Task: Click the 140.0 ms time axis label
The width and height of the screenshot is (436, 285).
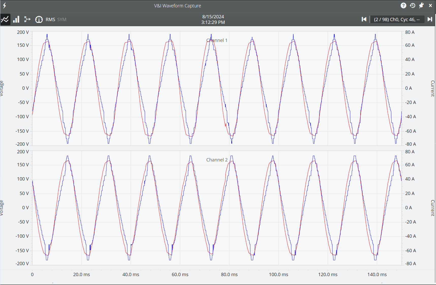Action: click(377, 274)
